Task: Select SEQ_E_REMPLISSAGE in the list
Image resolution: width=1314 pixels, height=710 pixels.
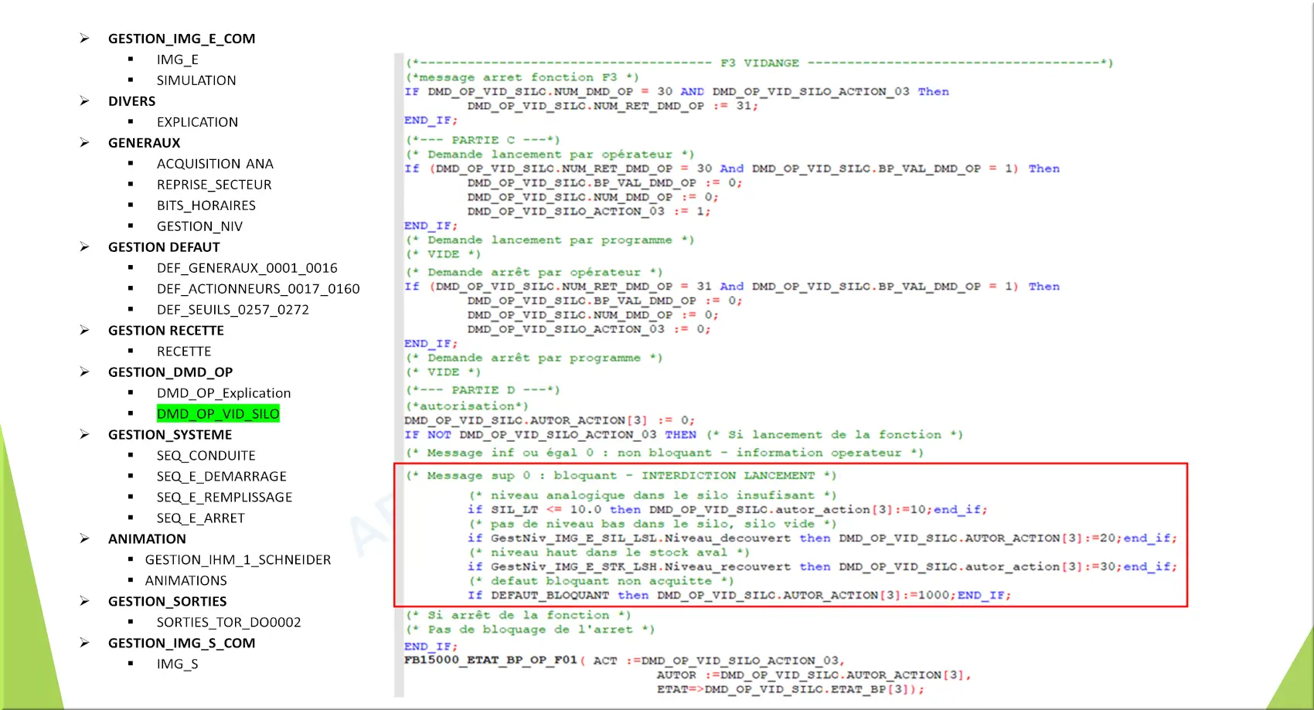Action: tap(224, 498)
